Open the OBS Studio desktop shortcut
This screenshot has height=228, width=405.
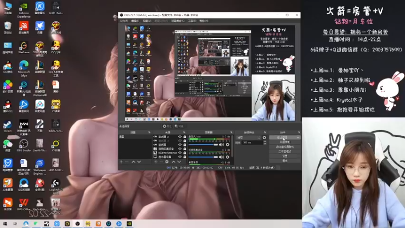coord(24,146)
